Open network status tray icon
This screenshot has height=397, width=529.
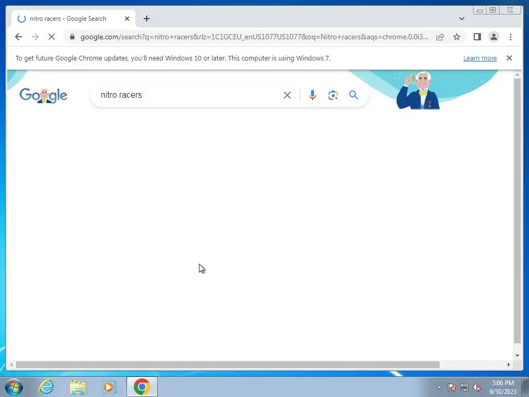click(464, 387)
